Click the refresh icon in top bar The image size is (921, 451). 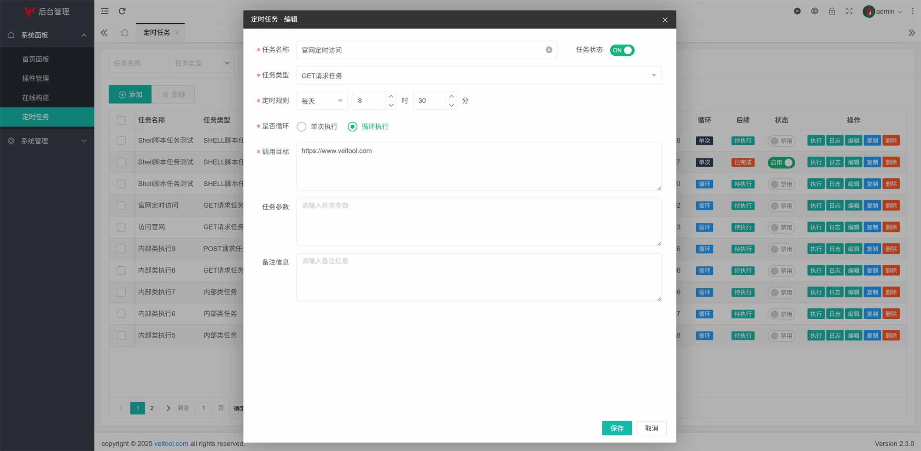122,11
